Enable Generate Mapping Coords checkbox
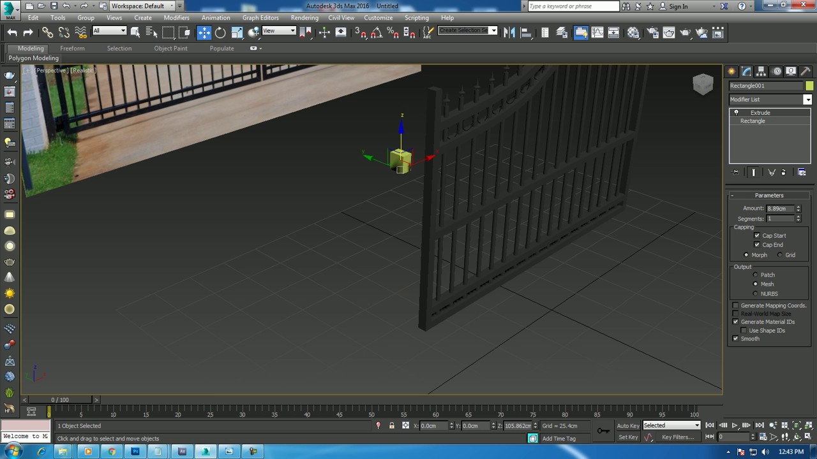 (x=735, y=305)
